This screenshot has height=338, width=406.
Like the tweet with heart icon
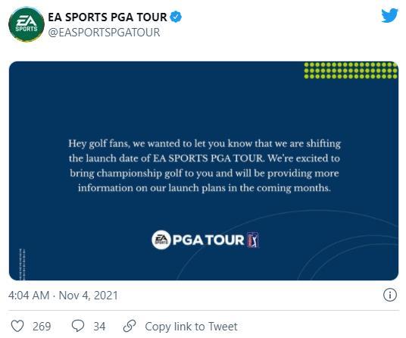point(17,326)
